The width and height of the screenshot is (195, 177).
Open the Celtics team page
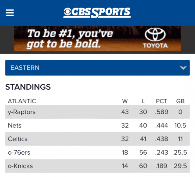[18, 139]
